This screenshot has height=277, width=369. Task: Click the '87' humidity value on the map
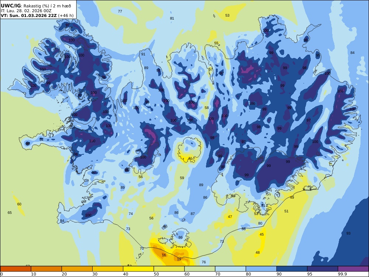(193, 213)
